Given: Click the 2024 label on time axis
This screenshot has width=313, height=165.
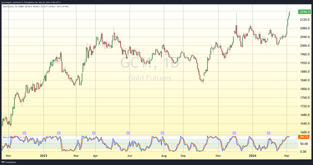Looking at the screenshot, I should (252, 155).
